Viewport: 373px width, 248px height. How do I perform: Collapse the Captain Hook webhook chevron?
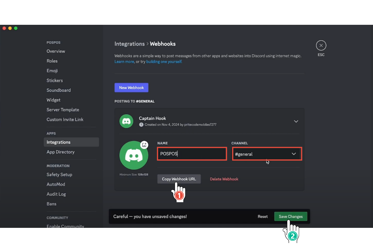point(296,121)
